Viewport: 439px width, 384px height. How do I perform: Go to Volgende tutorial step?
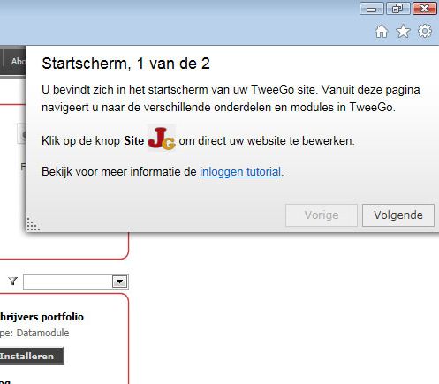coord(398,215)
